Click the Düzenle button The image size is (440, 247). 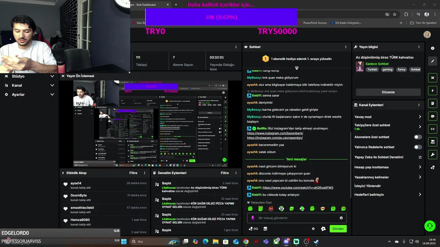(388, 92)
